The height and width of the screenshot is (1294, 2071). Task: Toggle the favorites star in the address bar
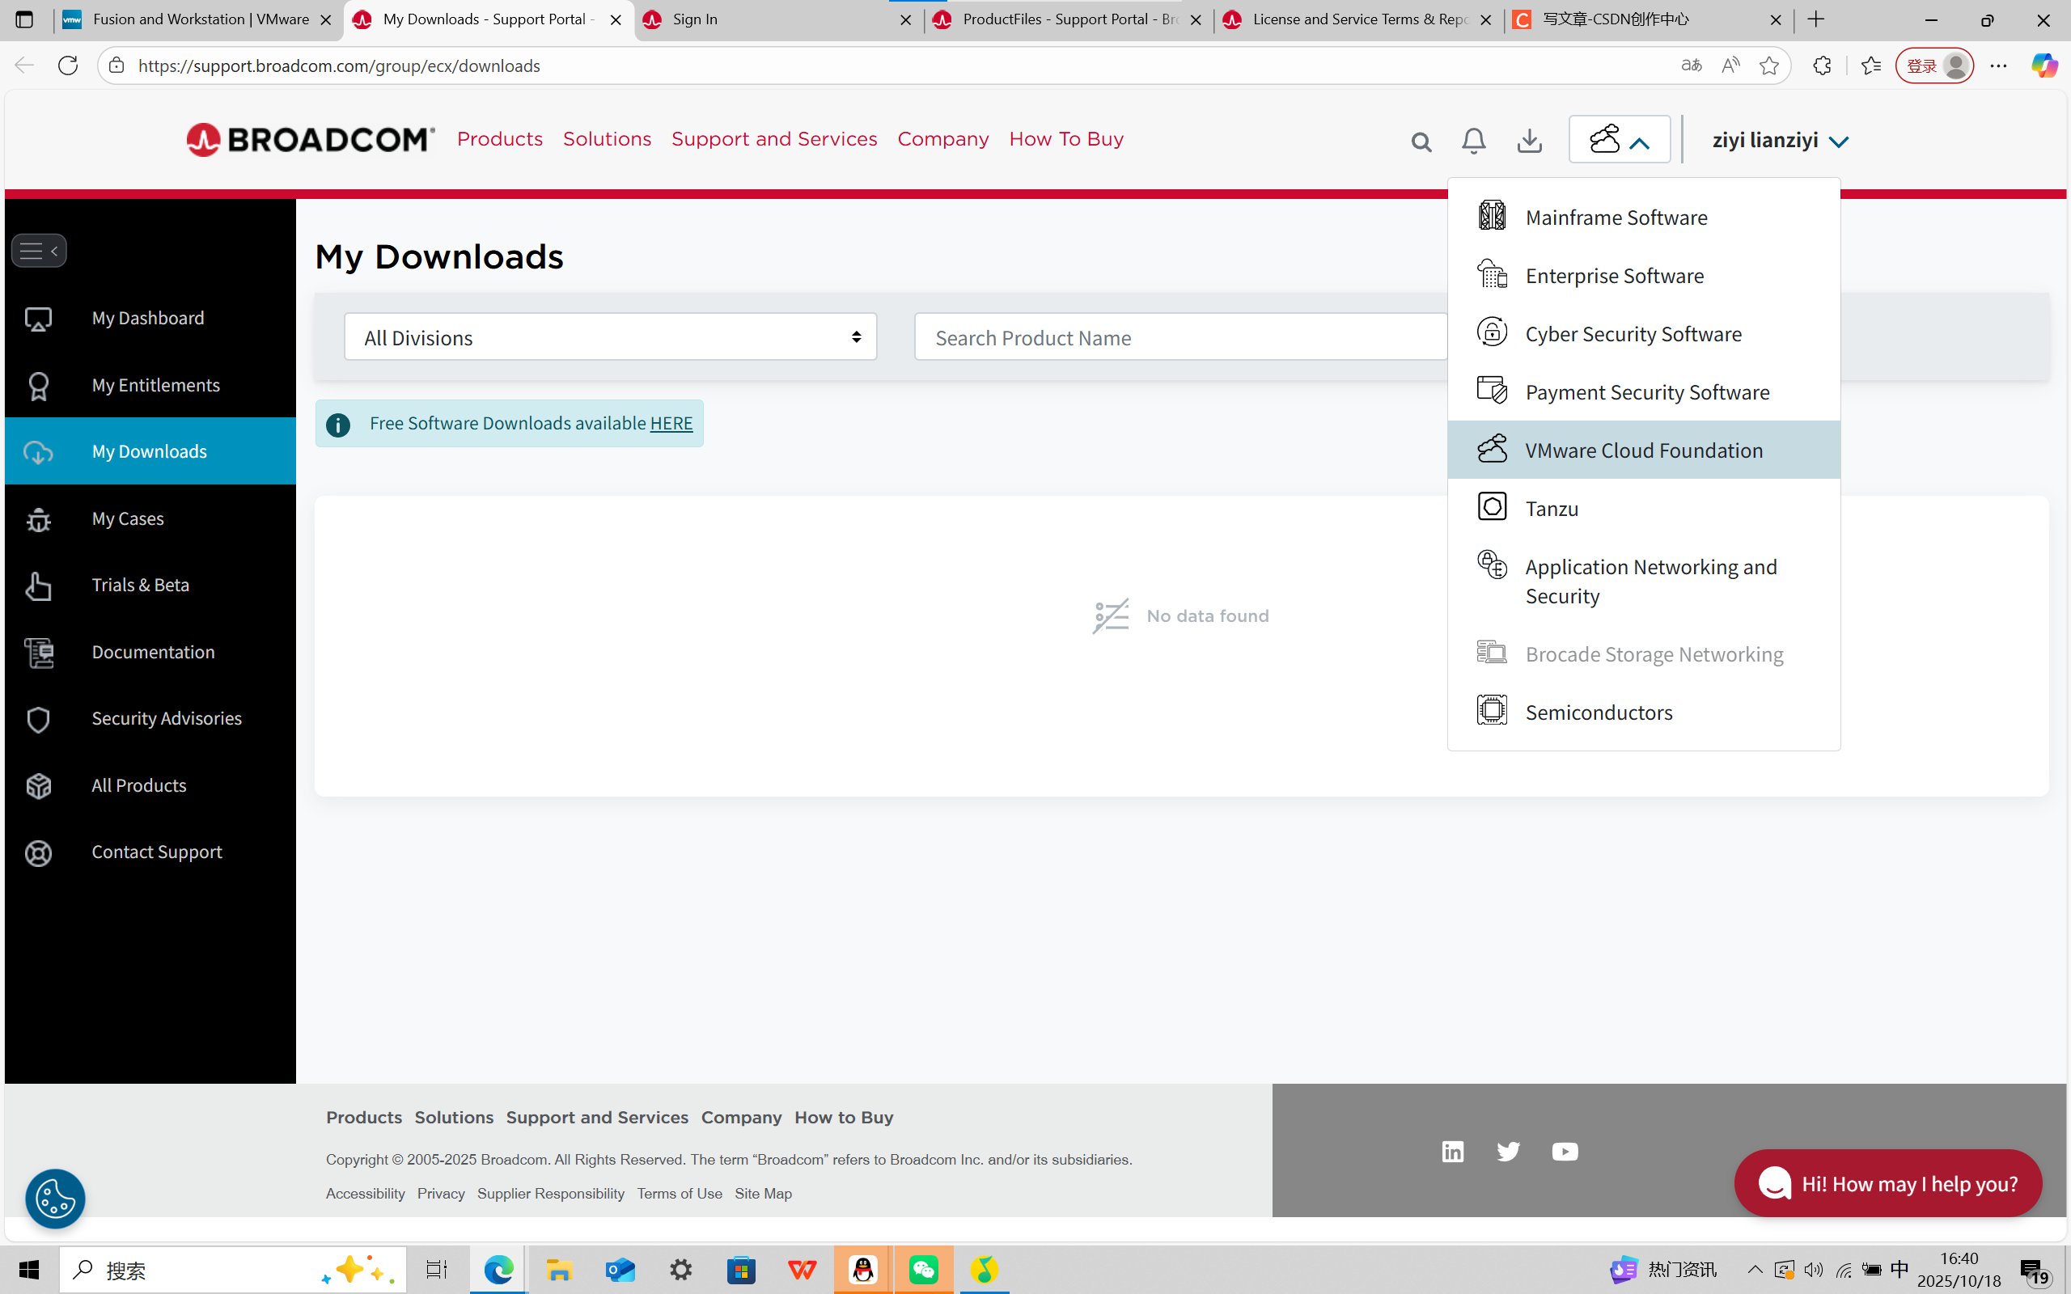(1768, 64)
